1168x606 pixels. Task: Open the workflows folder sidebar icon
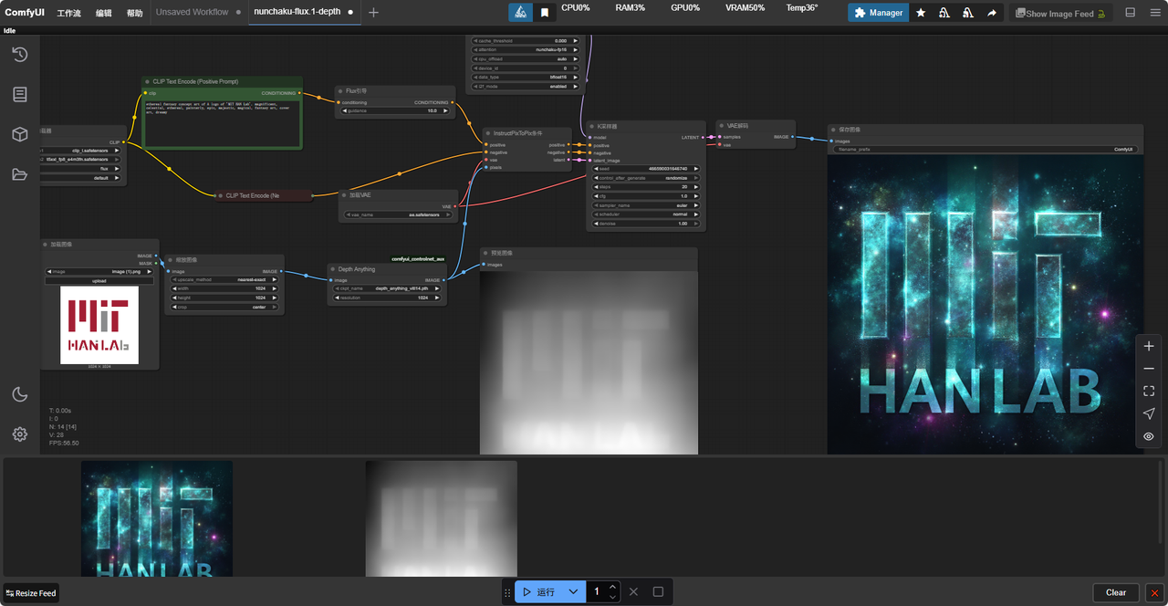tap(19, 174)
